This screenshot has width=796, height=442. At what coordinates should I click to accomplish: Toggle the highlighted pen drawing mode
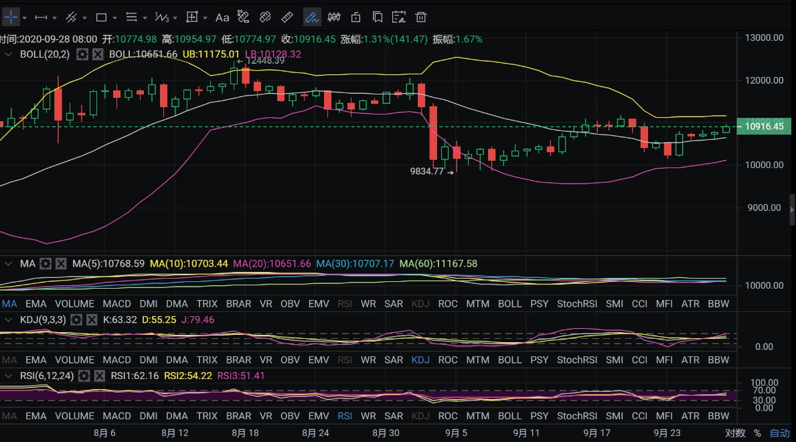[x=312, y=17]
